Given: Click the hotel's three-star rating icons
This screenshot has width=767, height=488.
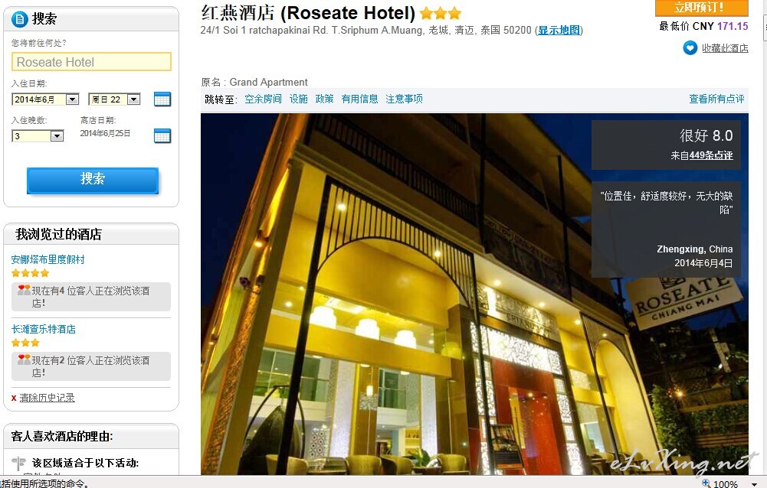Looking at the screenshot, I should [x=441, y=13].
